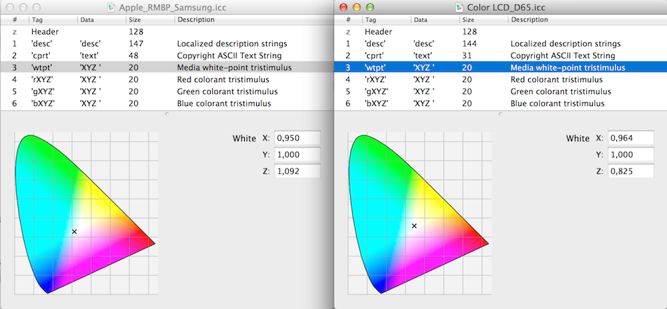
Task: Click White Y field in Color LCD_D65 window
Action: click(x=631, y=155)
